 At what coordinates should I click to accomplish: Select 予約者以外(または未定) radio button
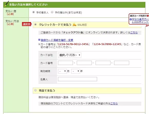tap(52, 12)
